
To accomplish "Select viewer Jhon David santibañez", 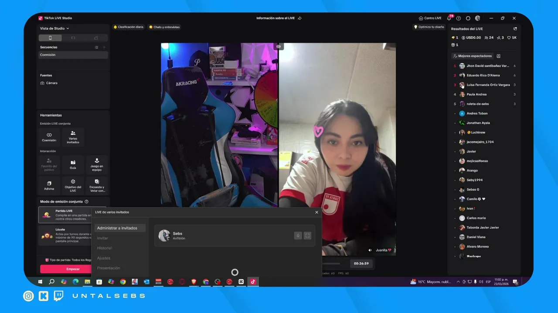I will pyautogui.click(x=485, y=66).
